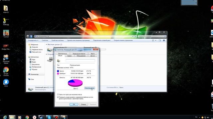Image resolution: width=213 pixels, height=119 pixels.
Task: Select the Nidhogg desktop icon
Action: 6,21
